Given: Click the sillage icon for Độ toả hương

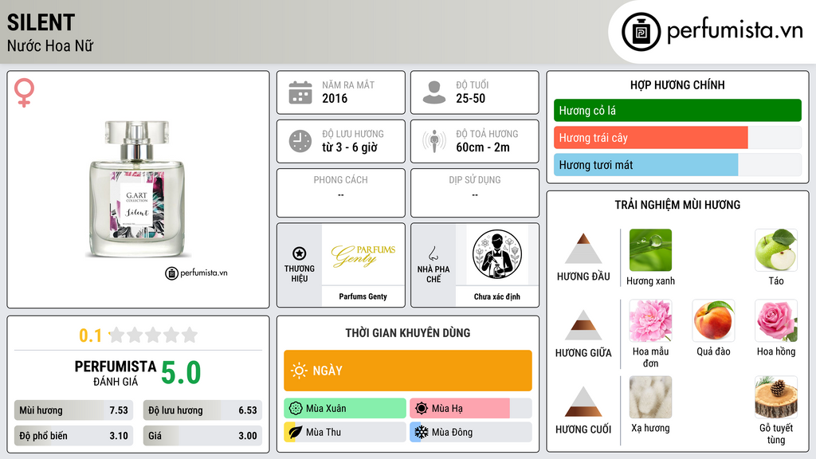Looking at the screenshot, I should [434, 141].
